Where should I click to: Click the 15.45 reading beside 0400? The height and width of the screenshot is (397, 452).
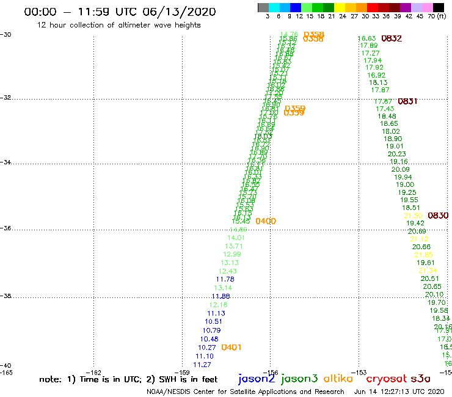pyautogui.click(x=241, y=222)
